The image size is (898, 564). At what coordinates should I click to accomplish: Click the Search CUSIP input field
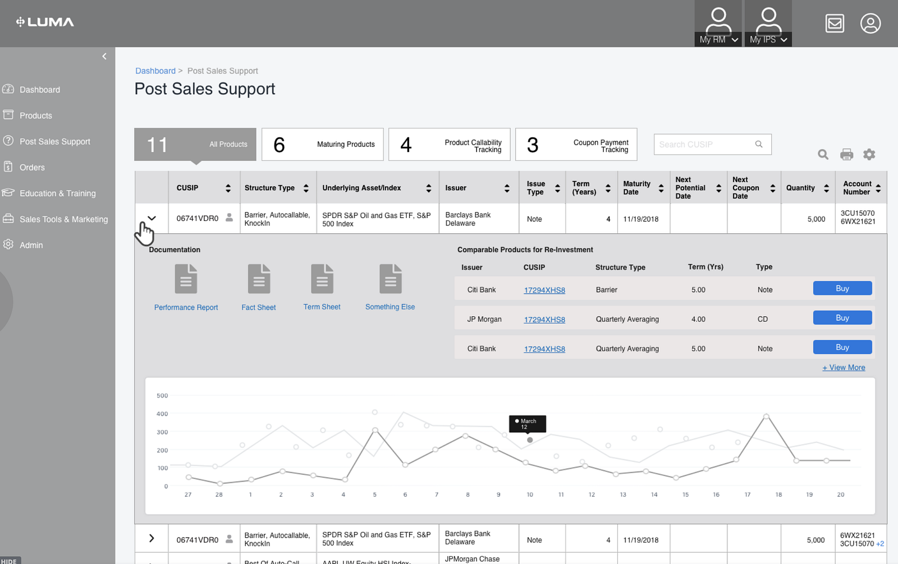[713, 144]
